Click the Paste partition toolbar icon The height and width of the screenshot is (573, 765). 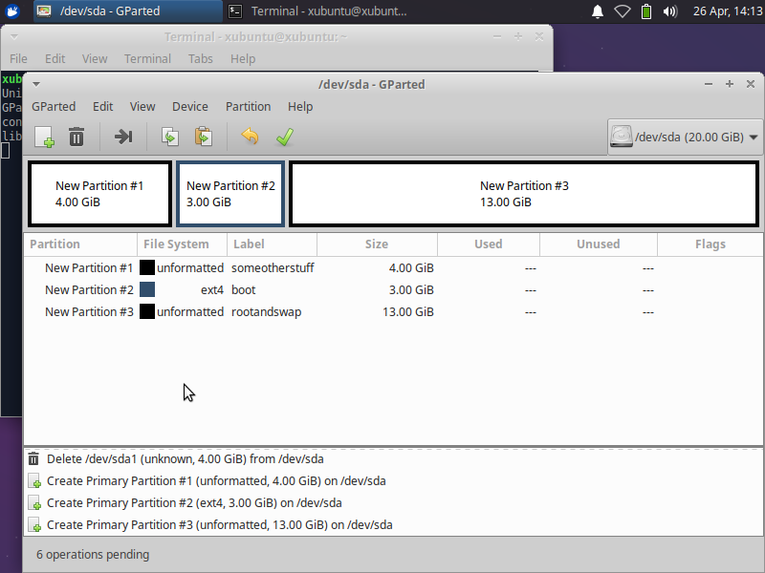click(204, 137)
